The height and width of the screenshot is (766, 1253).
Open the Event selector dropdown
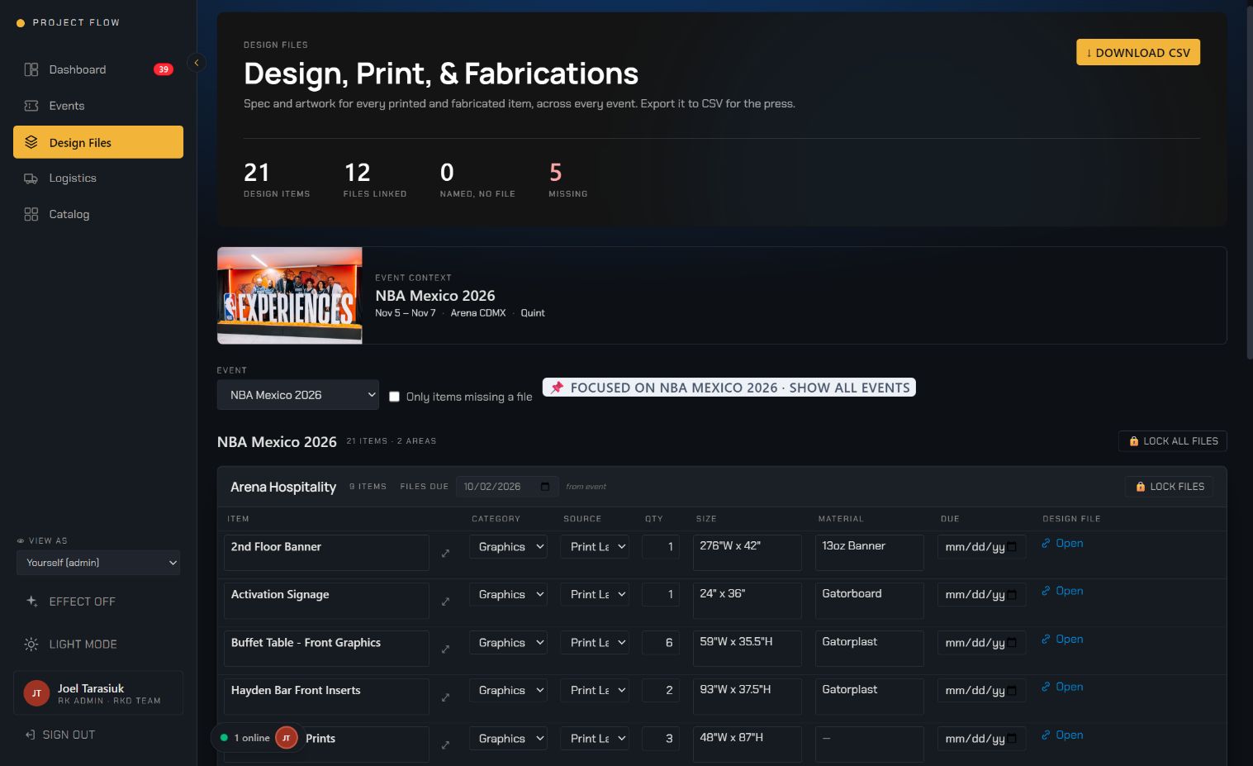[x=298, y=395]
